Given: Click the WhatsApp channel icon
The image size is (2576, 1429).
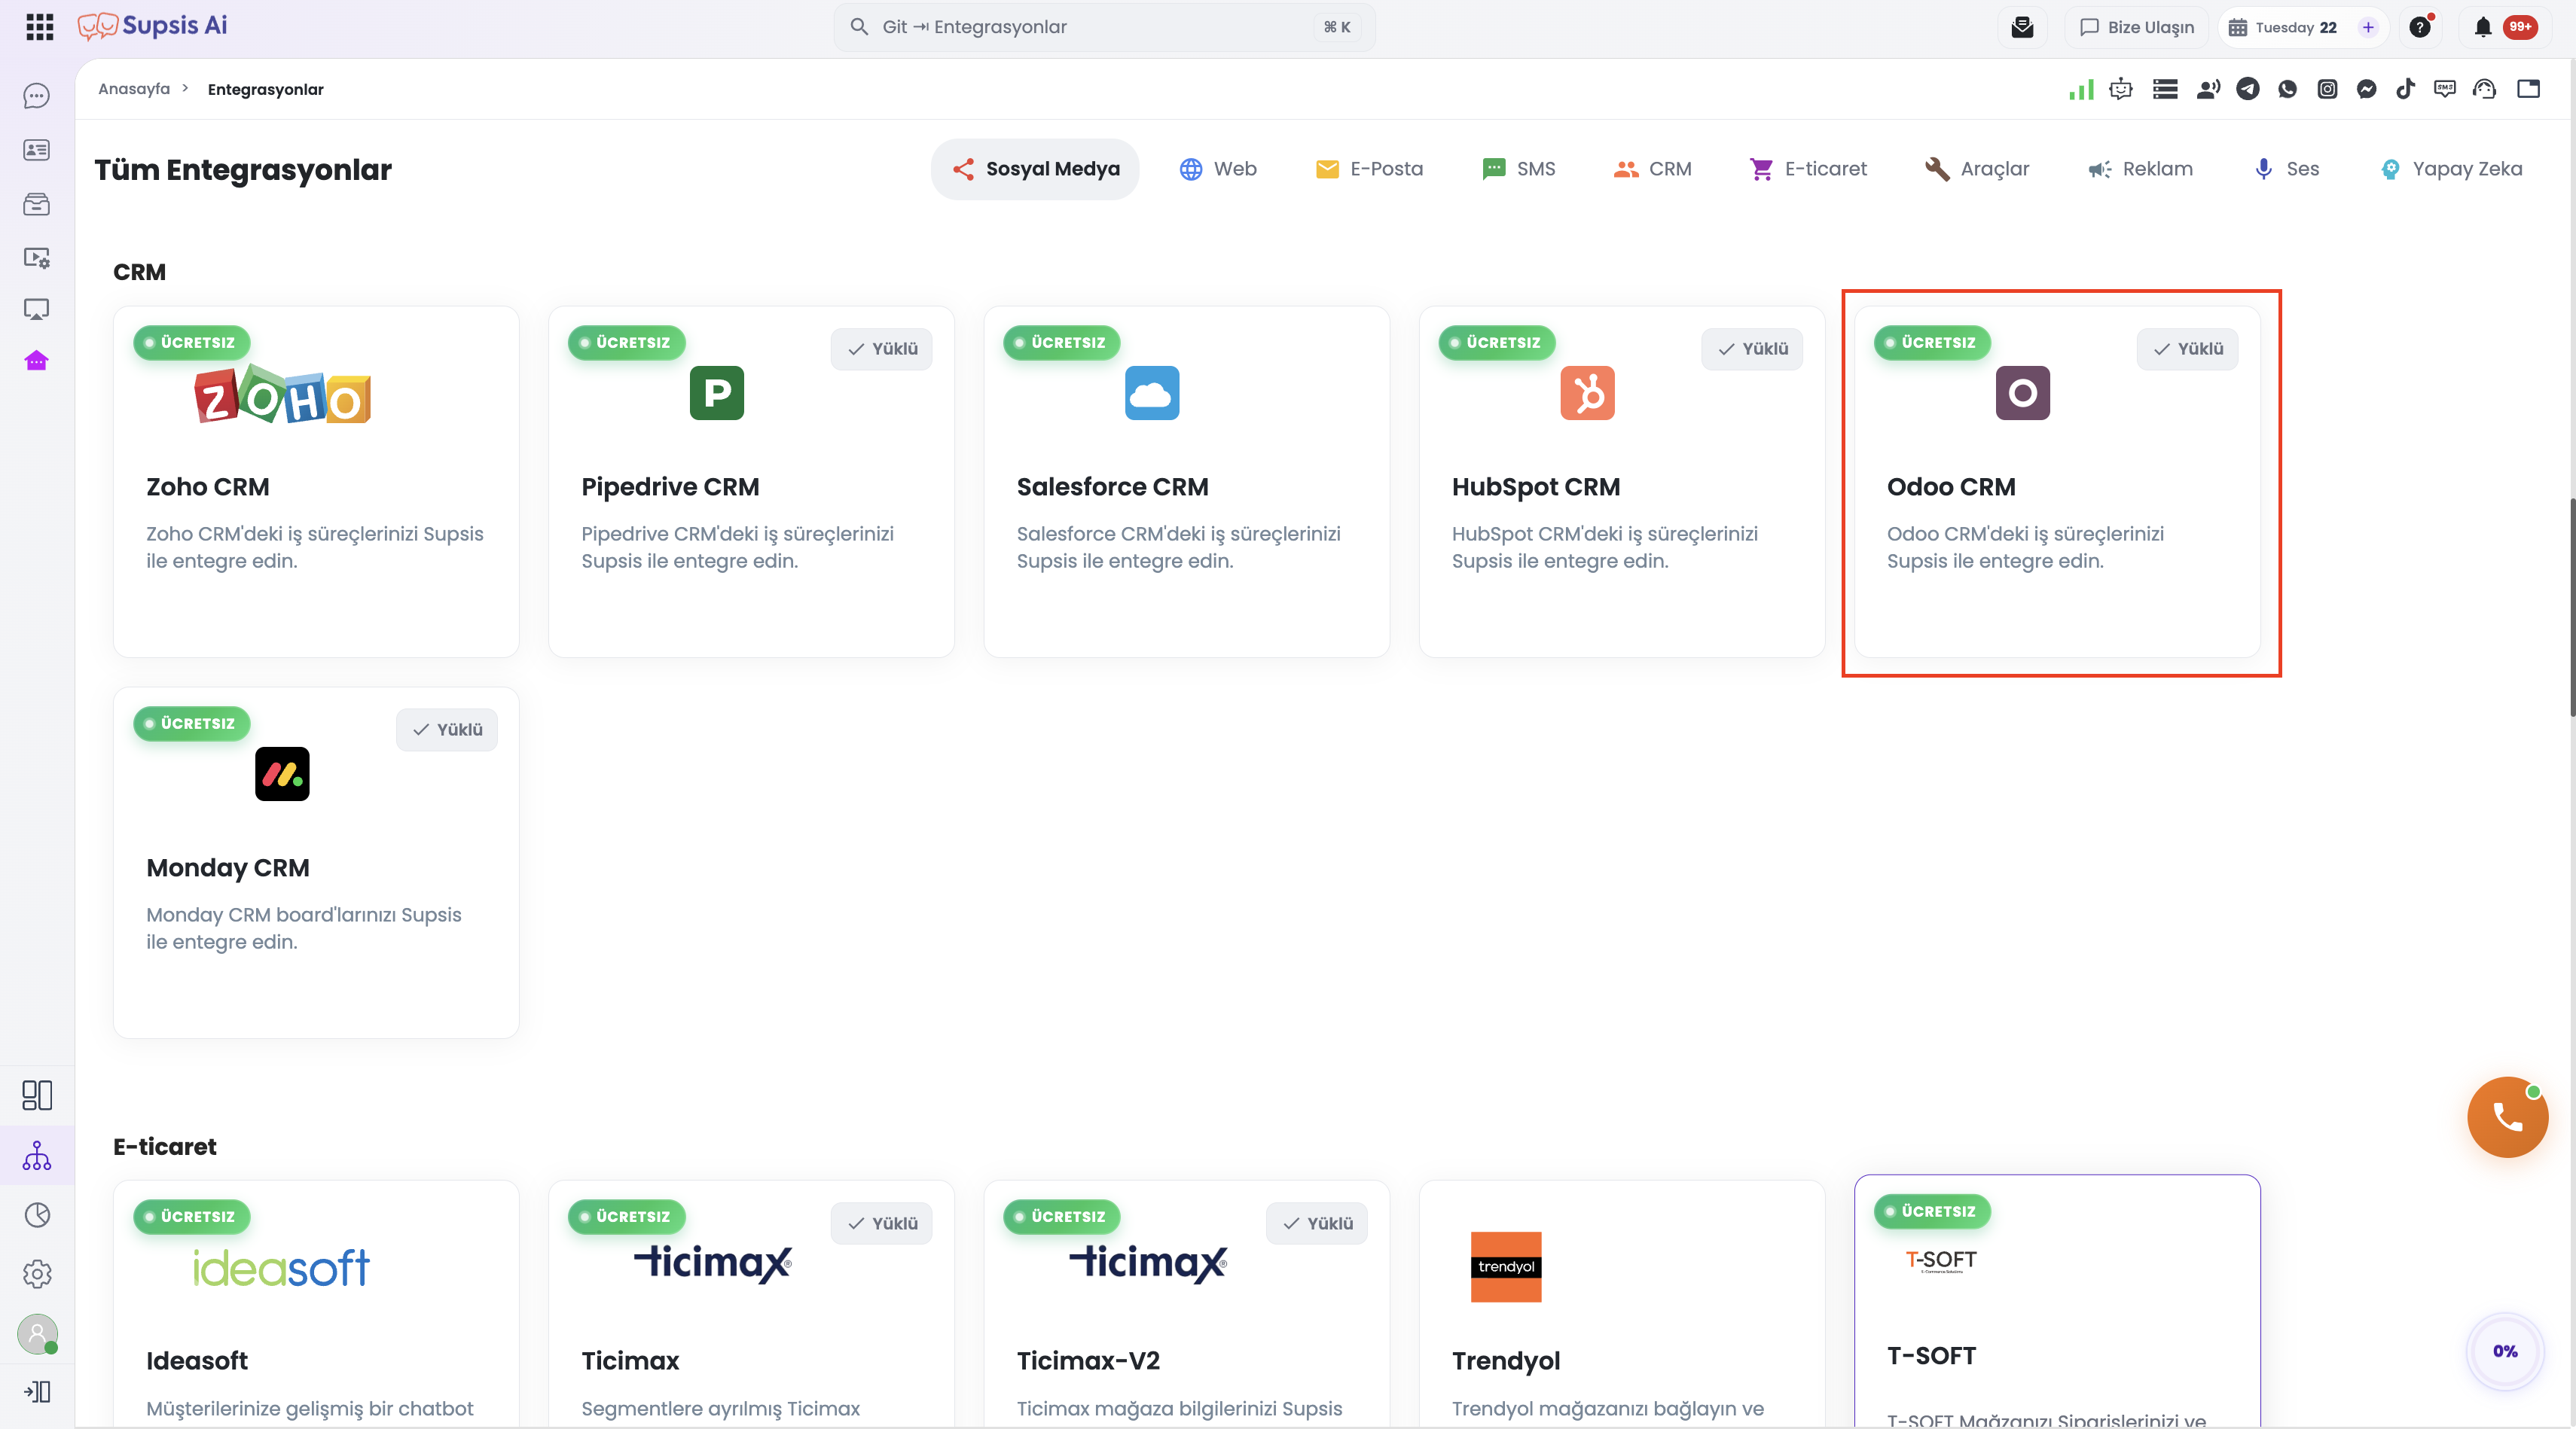Looking at the screenshot, I should [2287, 89].
